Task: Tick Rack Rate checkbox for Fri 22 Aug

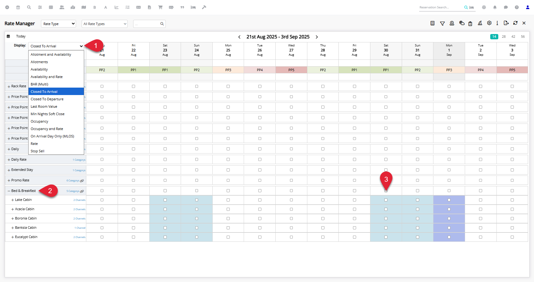Action: (x=133, y=86)
